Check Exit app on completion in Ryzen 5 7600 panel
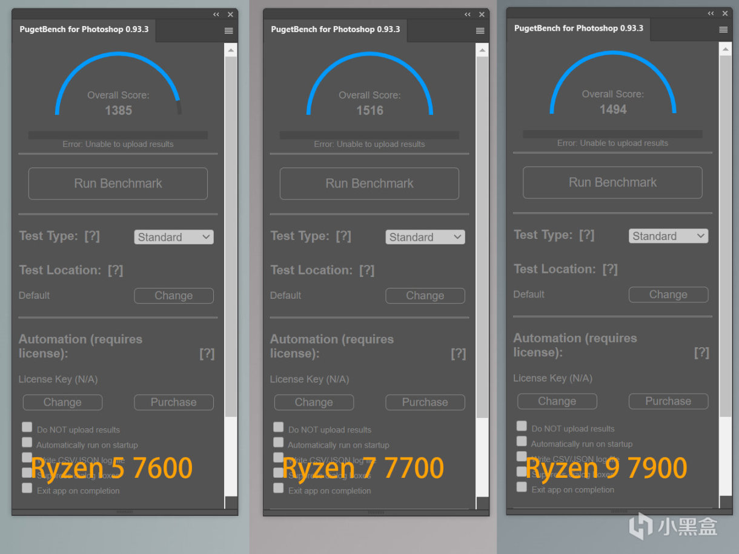Image resolution: width=739 pixels, height=554 pixels. click(x=27, y=487)
